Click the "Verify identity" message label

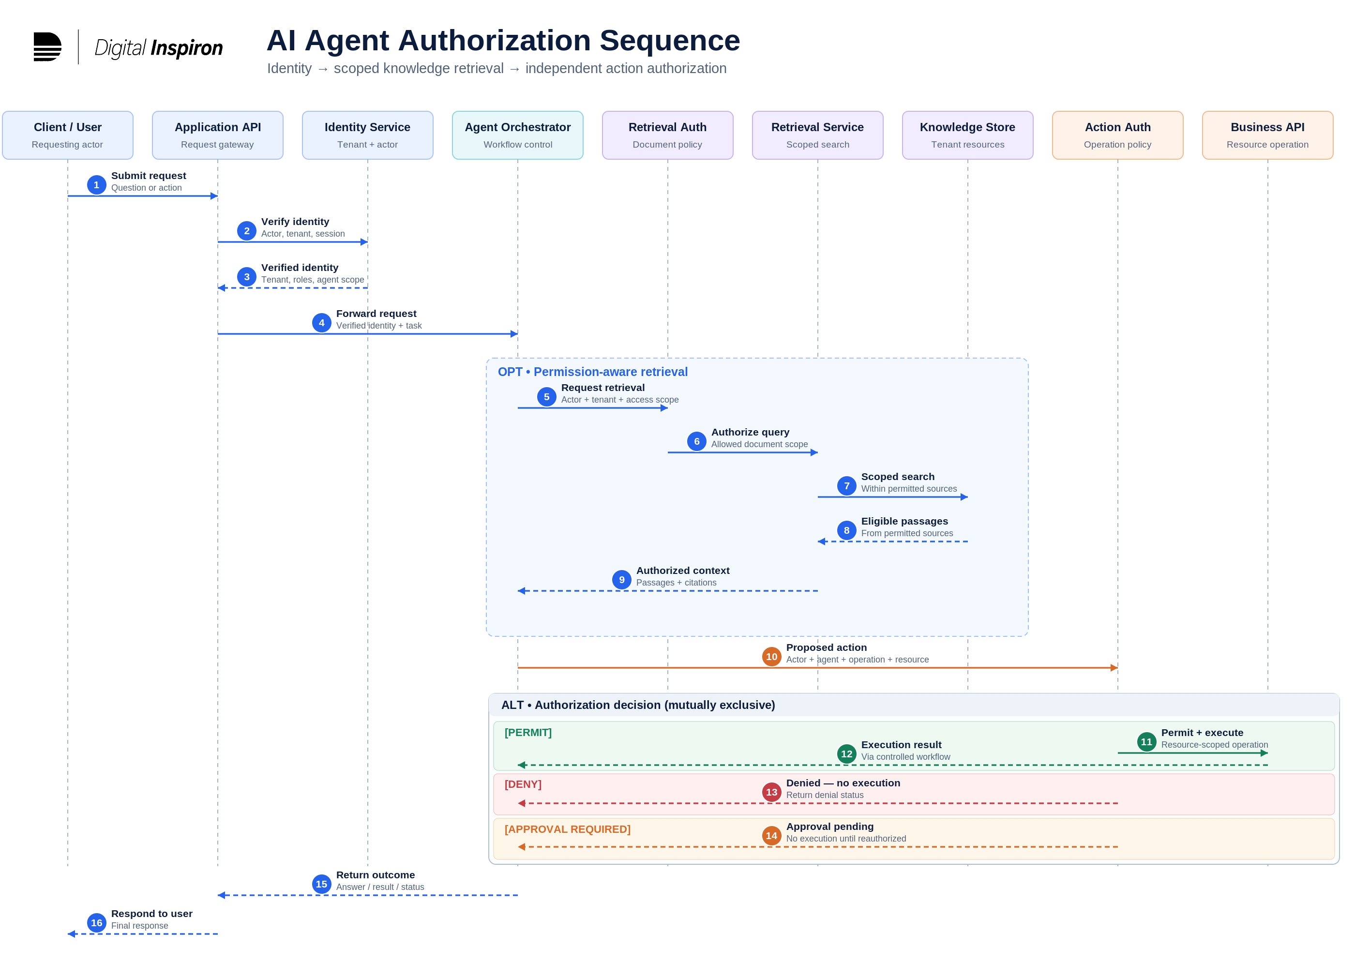295,222
